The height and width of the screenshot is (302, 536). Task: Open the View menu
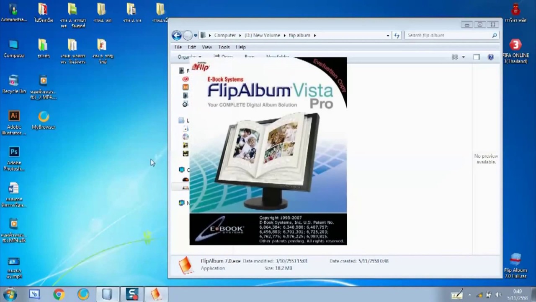click(x=207, y=47)
